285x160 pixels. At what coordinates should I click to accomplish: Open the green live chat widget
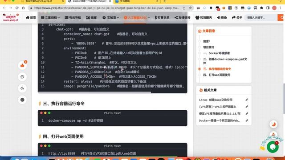point(273,147)
